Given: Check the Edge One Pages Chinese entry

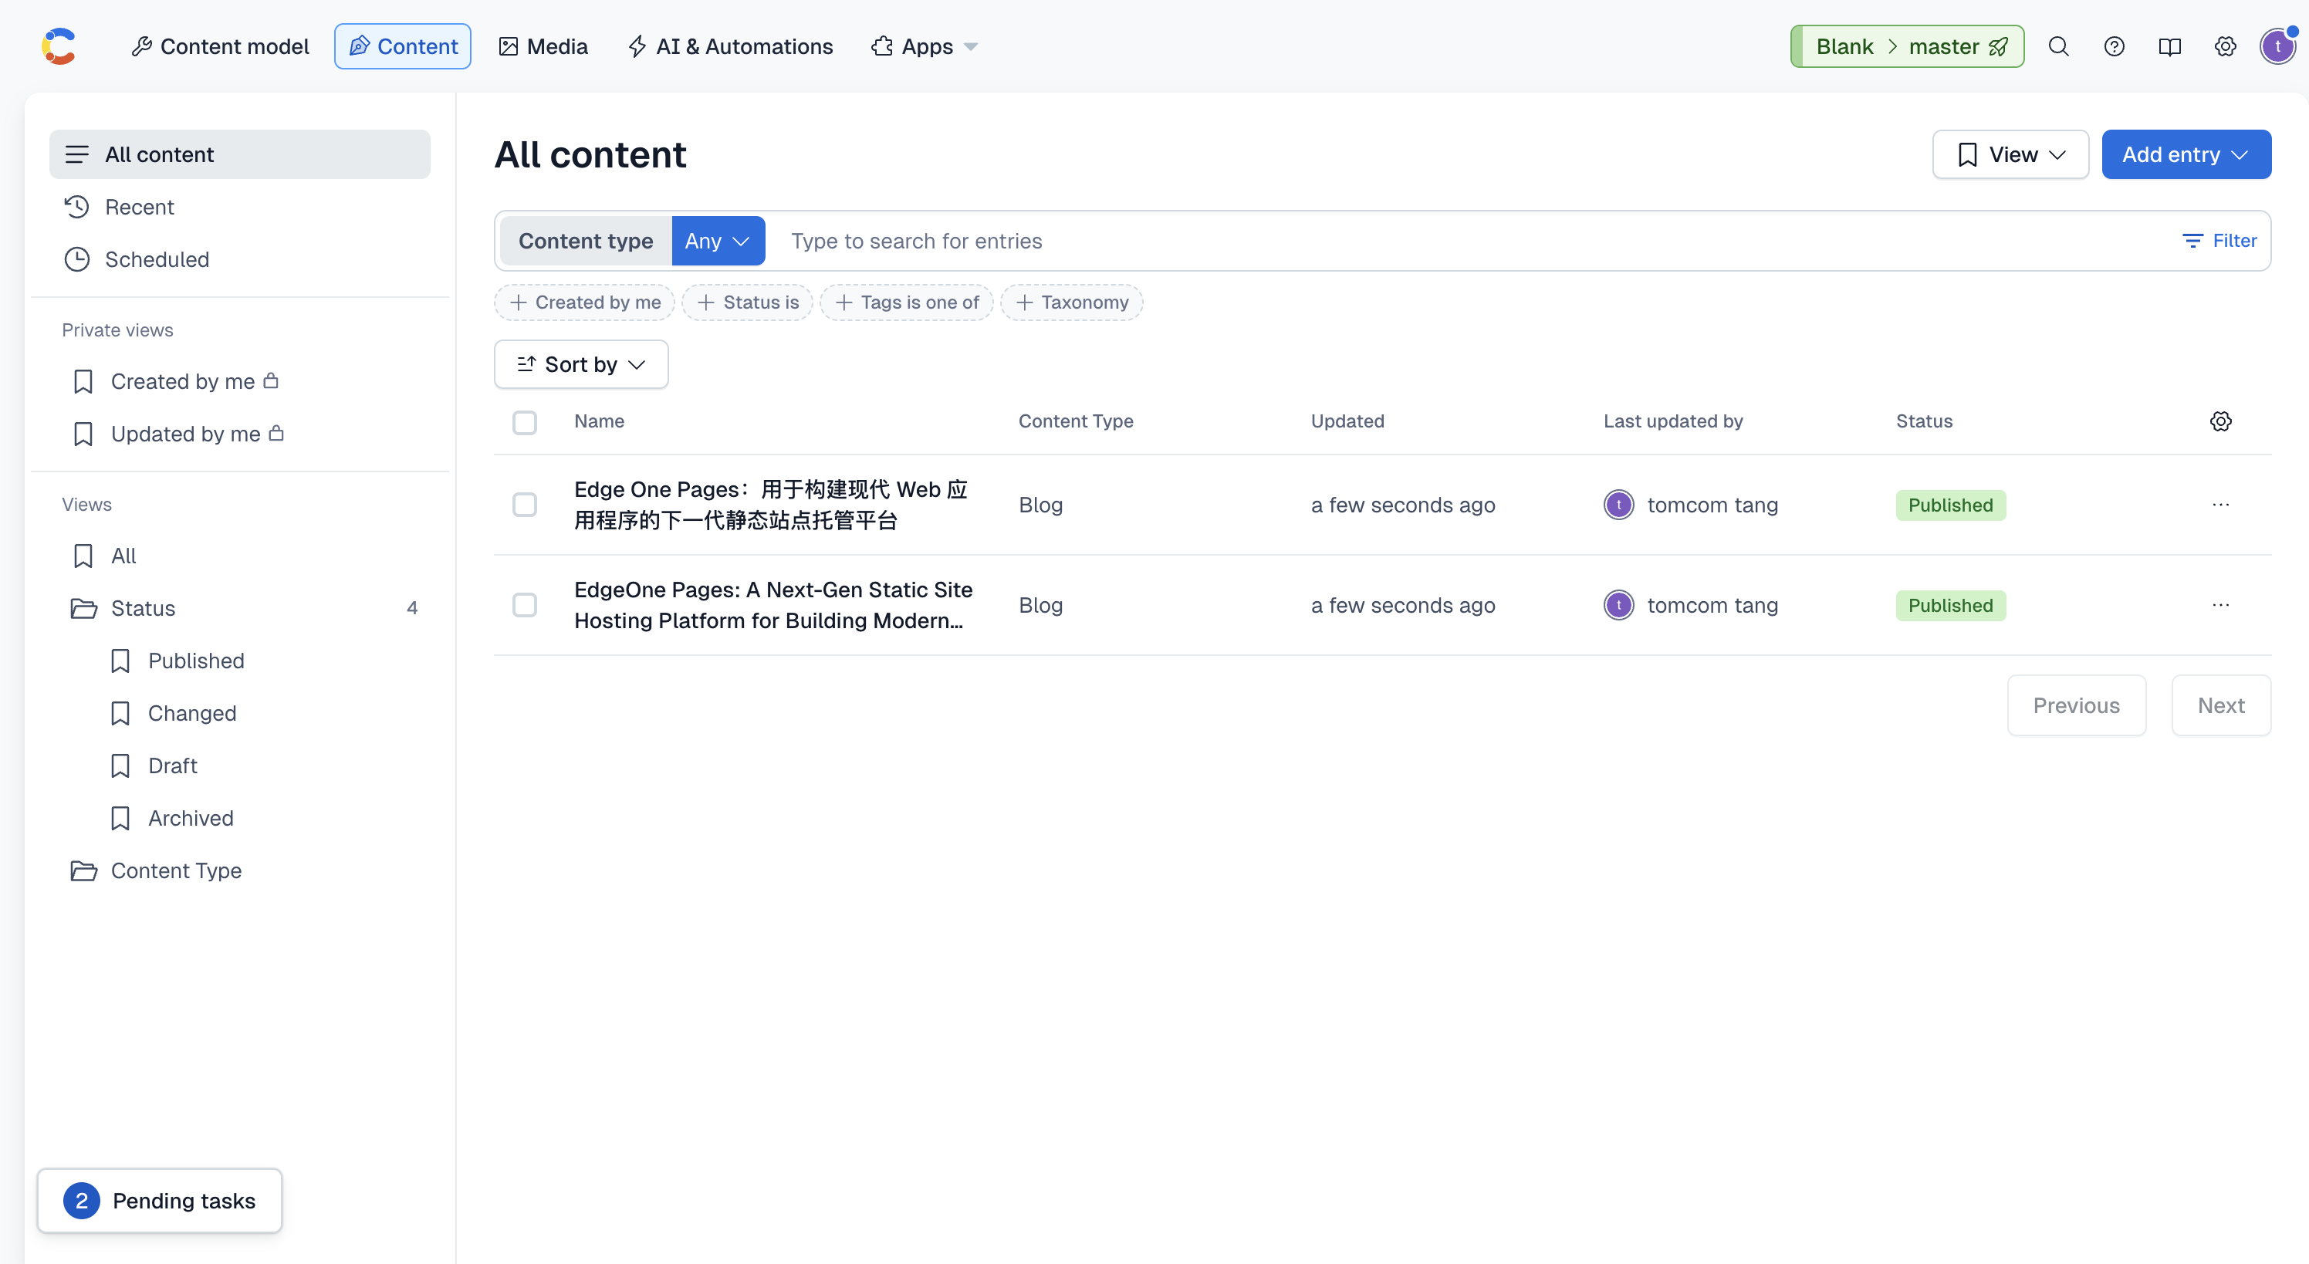Looking at the screenshot, I should tap(524, 505).
